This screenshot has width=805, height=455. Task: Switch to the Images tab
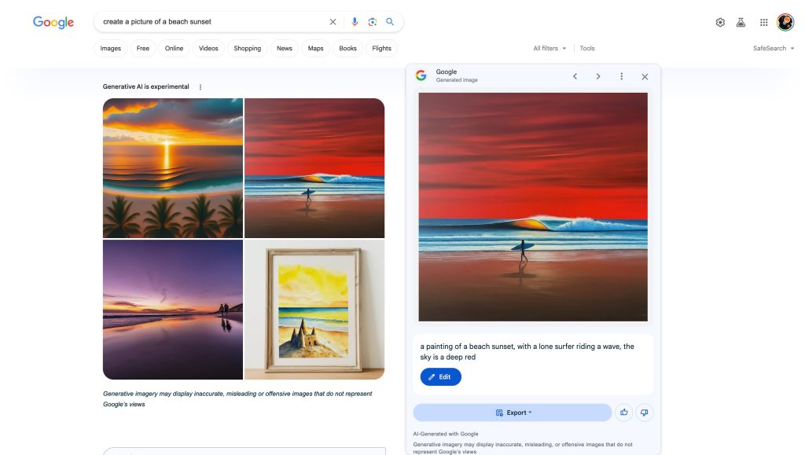111,49
